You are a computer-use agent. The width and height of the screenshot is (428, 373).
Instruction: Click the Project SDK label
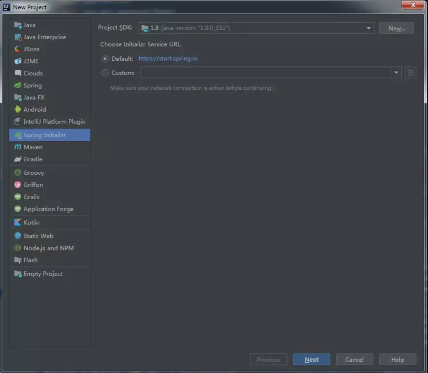coord(115,28)
